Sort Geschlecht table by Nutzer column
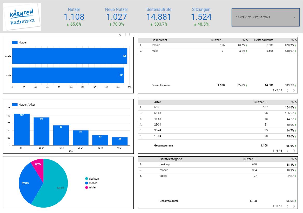 coord(217,40)
